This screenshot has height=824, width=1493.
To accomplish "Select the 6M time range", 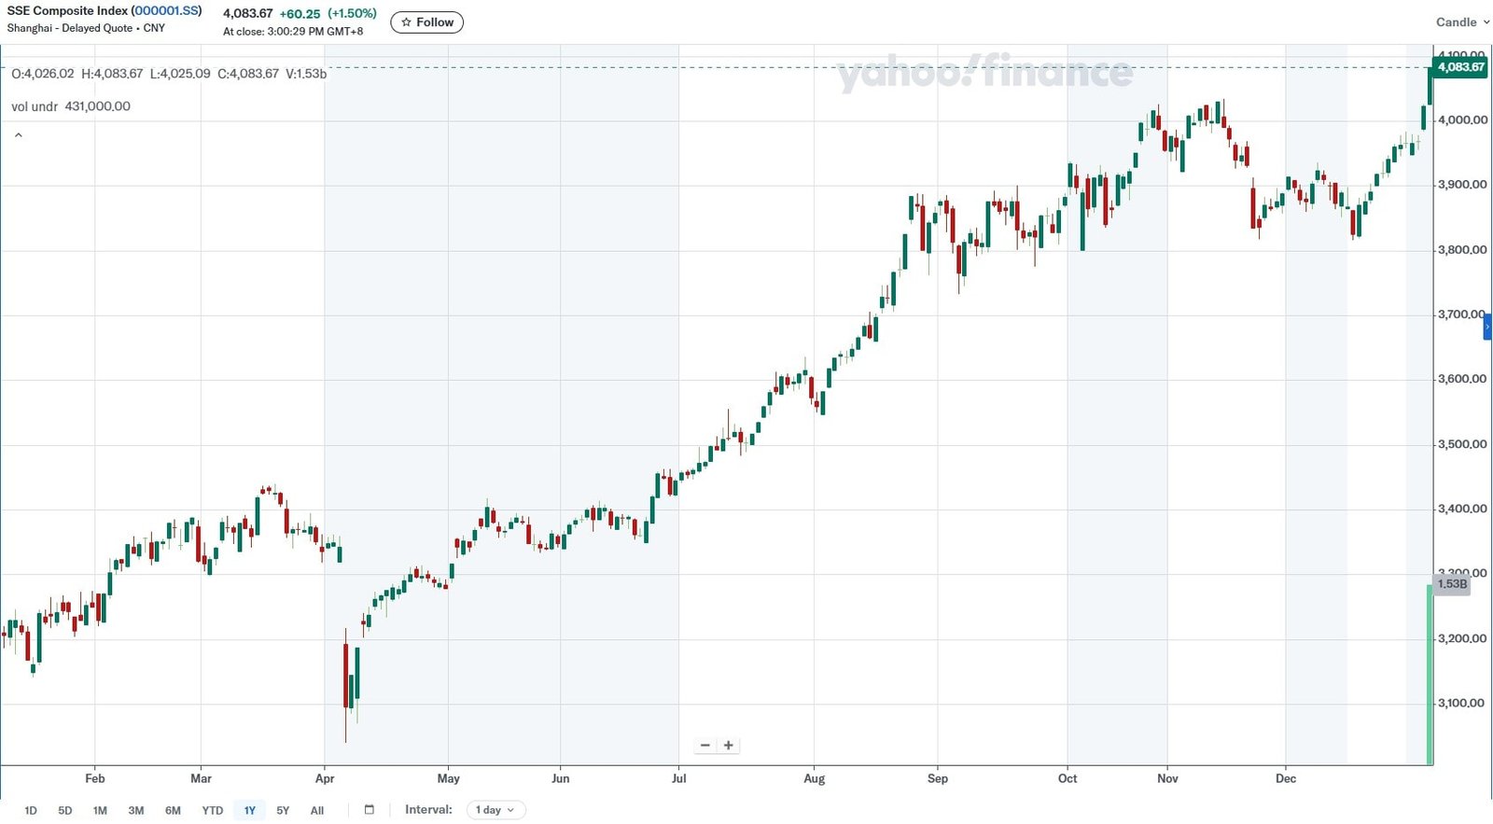I will [x=173, y=810].
